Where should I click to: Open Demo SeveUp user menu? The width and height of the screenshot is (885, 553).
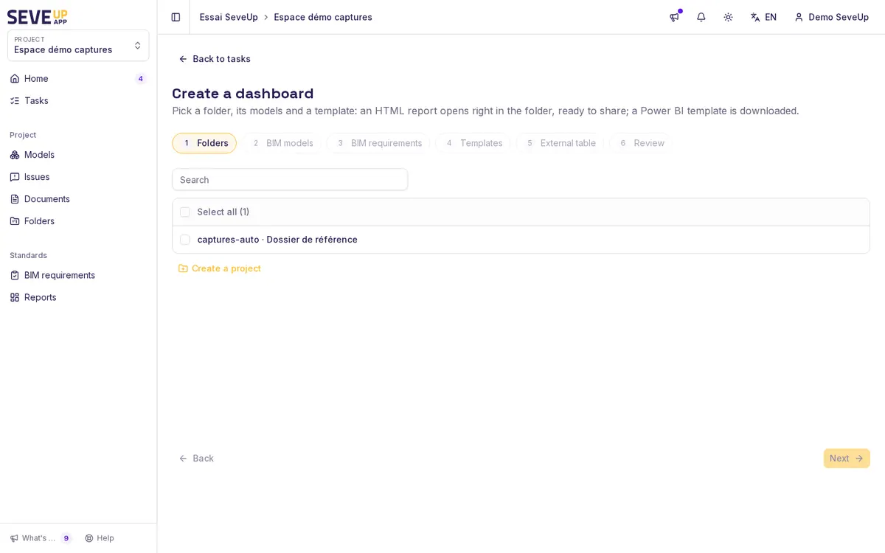click(x=831, y=17)
